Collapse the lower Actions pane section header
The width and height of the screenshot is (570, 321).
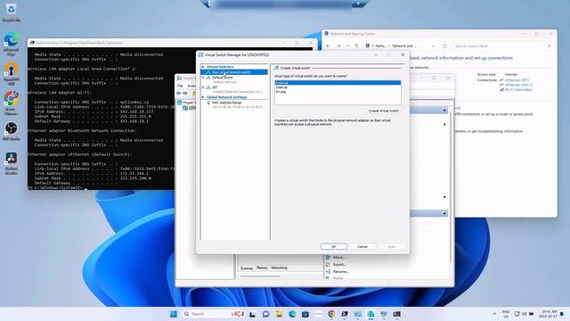pyautogui.click(x=444, y=213)
